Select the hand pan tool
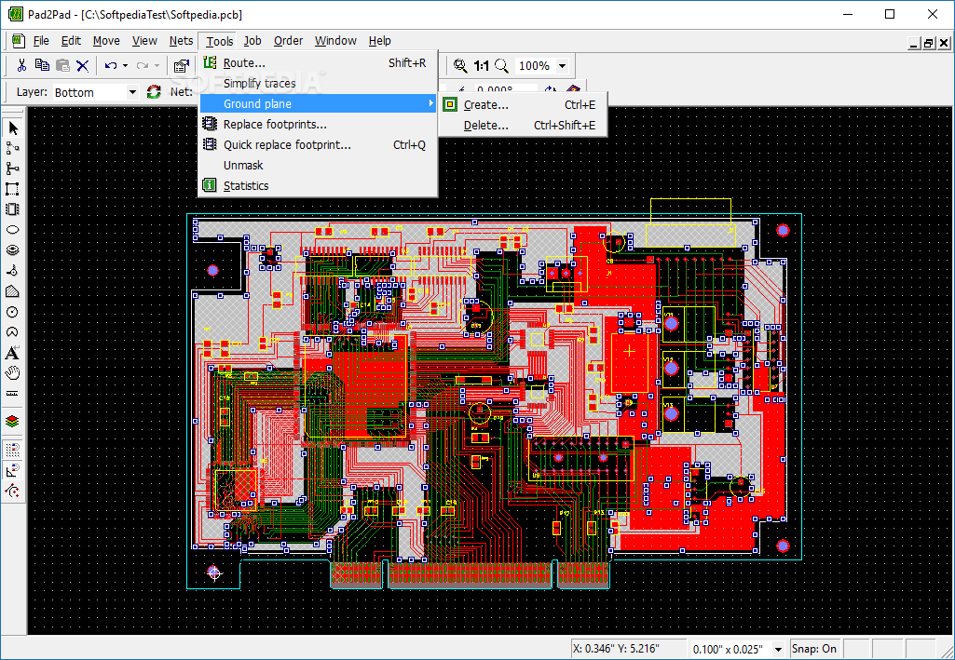Viewport: 955px width, 660px height. [x=12, y=373]
